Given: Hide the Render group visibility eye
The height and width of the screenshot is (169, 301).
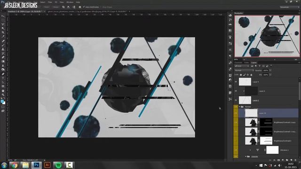Looking at the screenshot, I should (x=236, y=107).
